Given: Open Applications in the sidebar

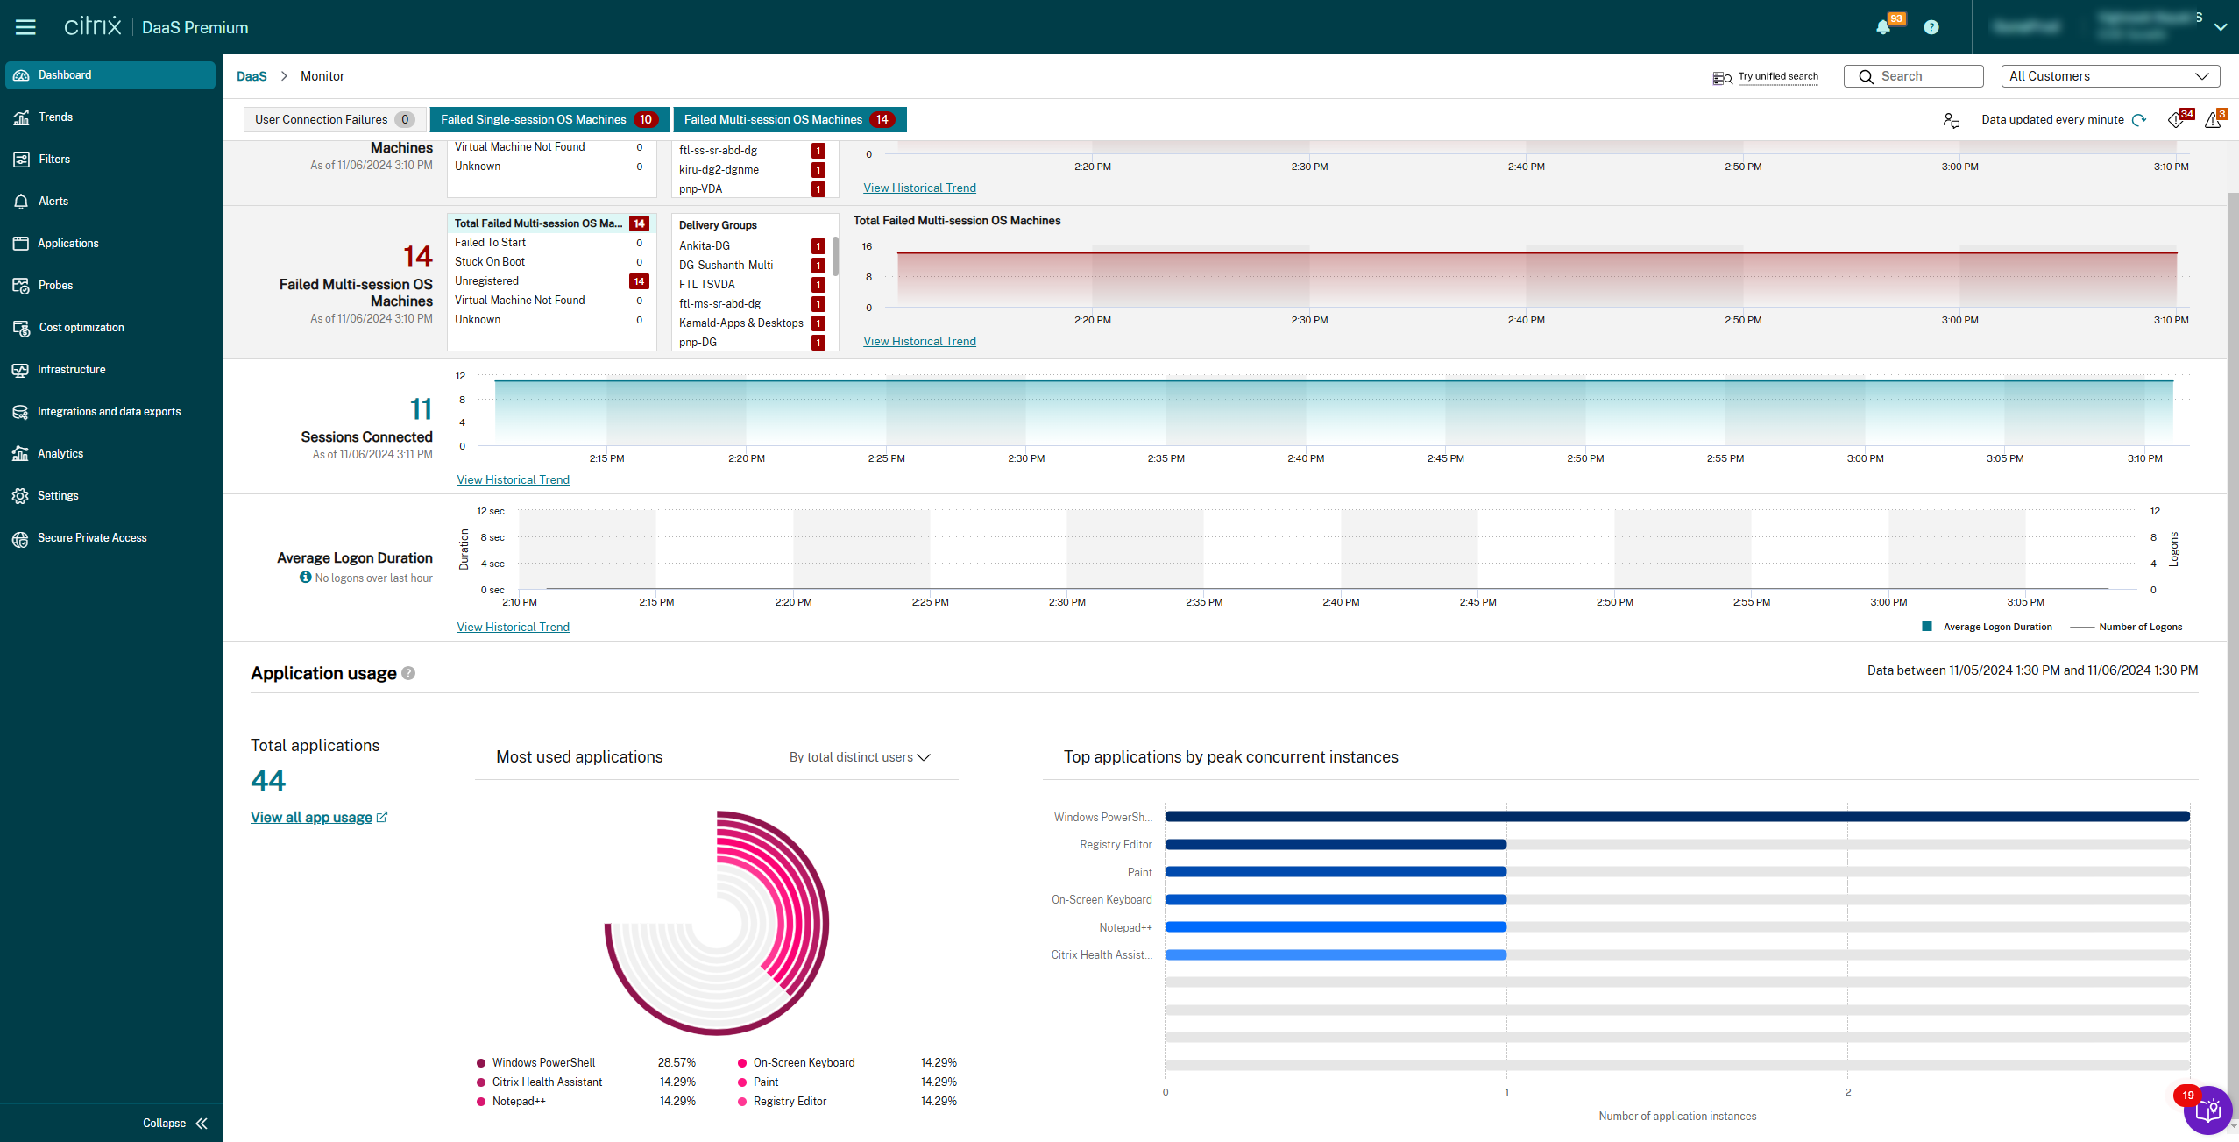Looking at the screenshot, I should coord(110,243).
